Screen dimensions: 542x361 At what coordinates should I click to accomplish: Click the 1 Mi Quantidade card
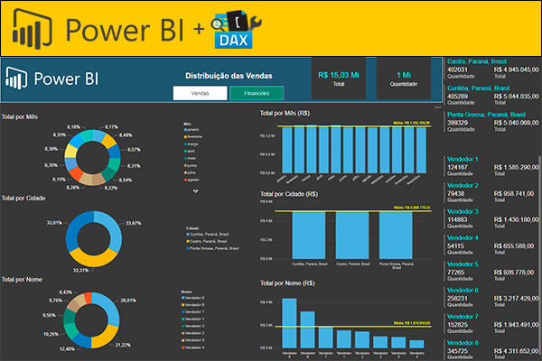click(x=404, y=79)
